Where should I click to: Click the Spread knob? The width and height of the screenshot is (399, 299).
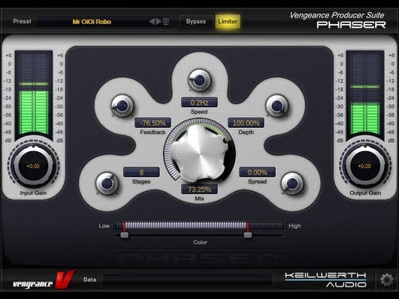292,184
